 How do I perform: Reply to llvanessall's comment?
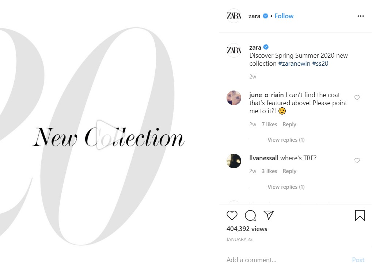point(289,171)
